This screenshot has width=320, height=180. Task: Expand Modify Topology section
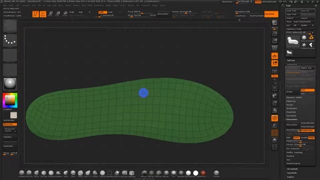pyautogui.click(x=294, y=152)
